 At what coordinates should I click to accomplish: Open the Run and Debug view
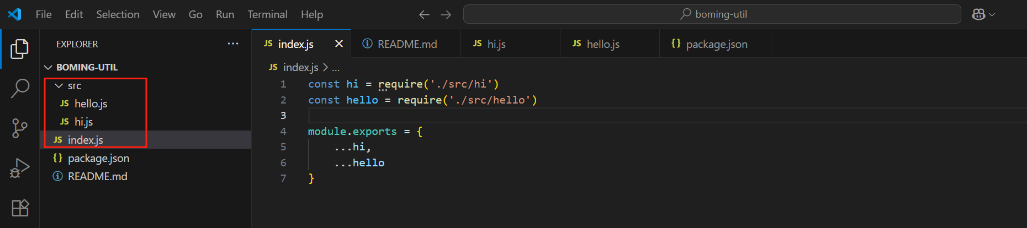[x=20, y=169]
